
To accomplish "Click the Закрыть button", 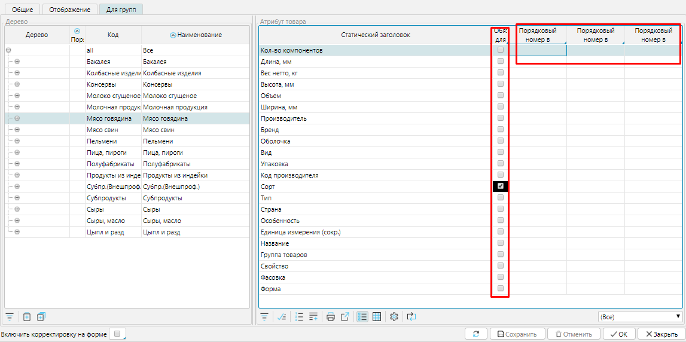I will (661, 334).
